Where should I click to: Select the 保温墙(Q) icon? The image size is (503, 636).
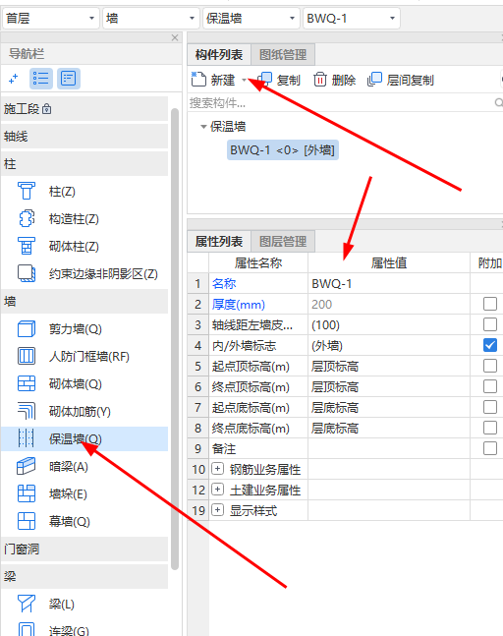(x=27, y=438)
